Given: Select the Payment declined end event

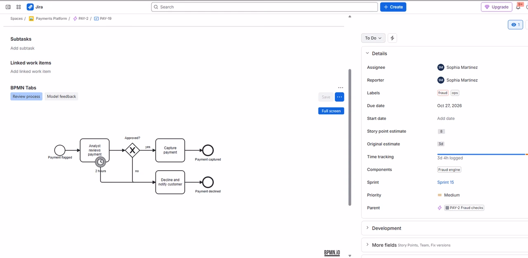Looking at the screenshot, I should 208,182.
